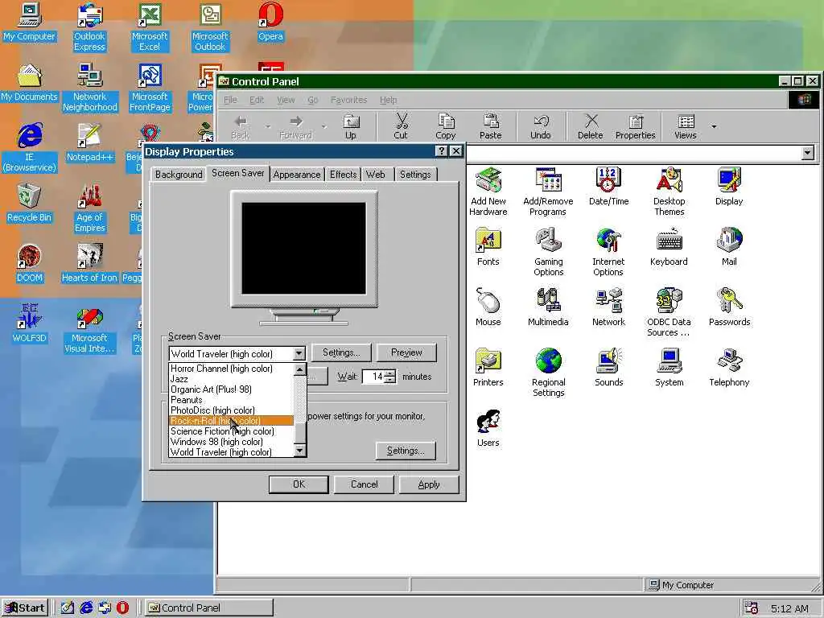The height and width of the screenshot is (618, 824).
Task: Click the Cut toolbar button
Action: [x=401, y=127]
